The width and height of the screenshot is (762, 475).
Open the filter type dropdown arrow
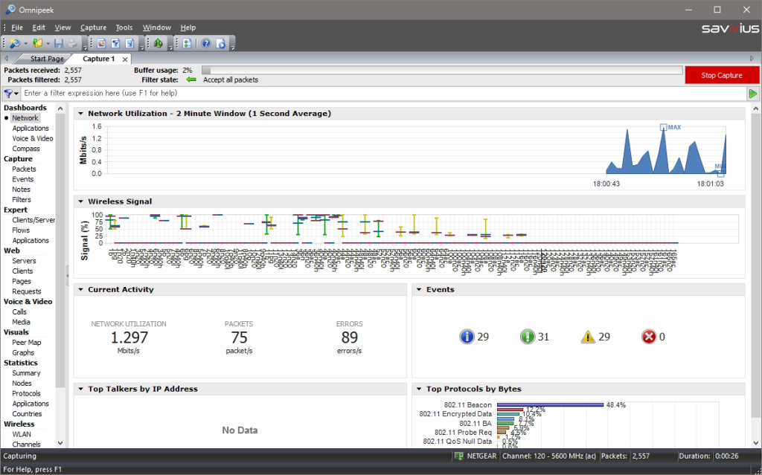pyautogui.click(x=16, y=94)
